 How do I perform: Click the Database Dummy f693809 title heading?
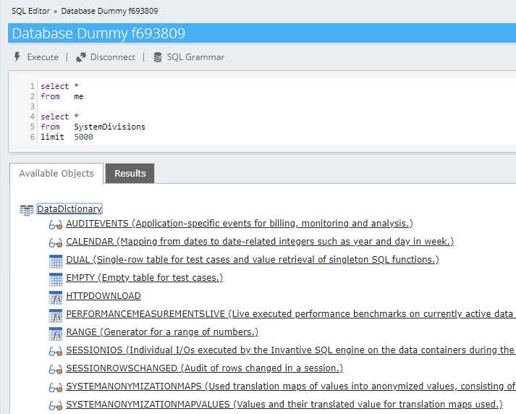click(x=98, y=33)
